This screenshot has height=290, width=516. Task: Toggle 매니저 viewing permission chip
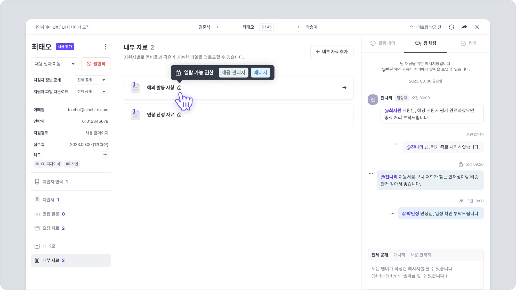(260, 73)
